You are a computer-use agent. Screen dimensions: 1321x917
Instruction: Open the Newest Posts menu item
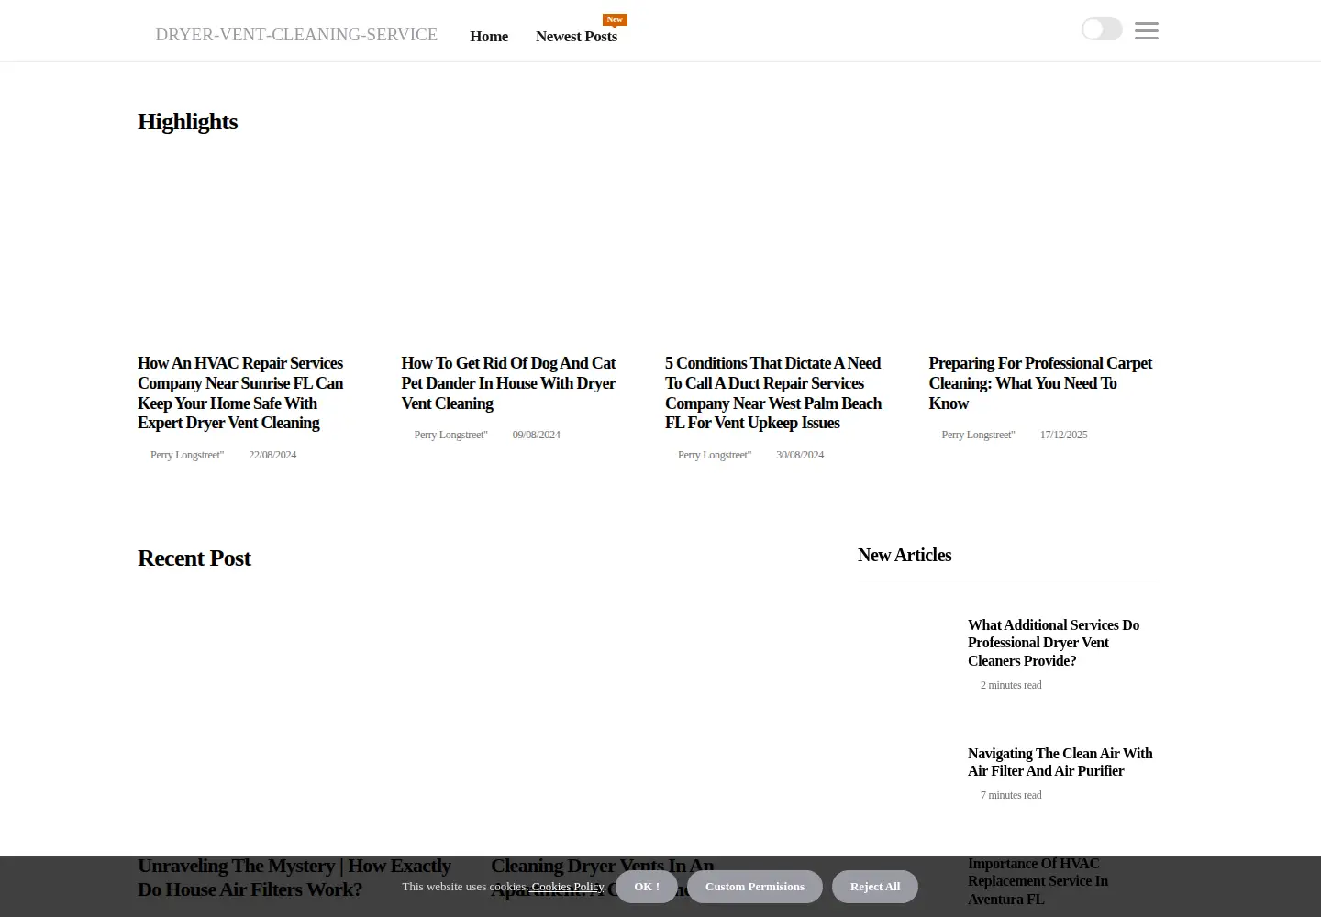(576, 37)
